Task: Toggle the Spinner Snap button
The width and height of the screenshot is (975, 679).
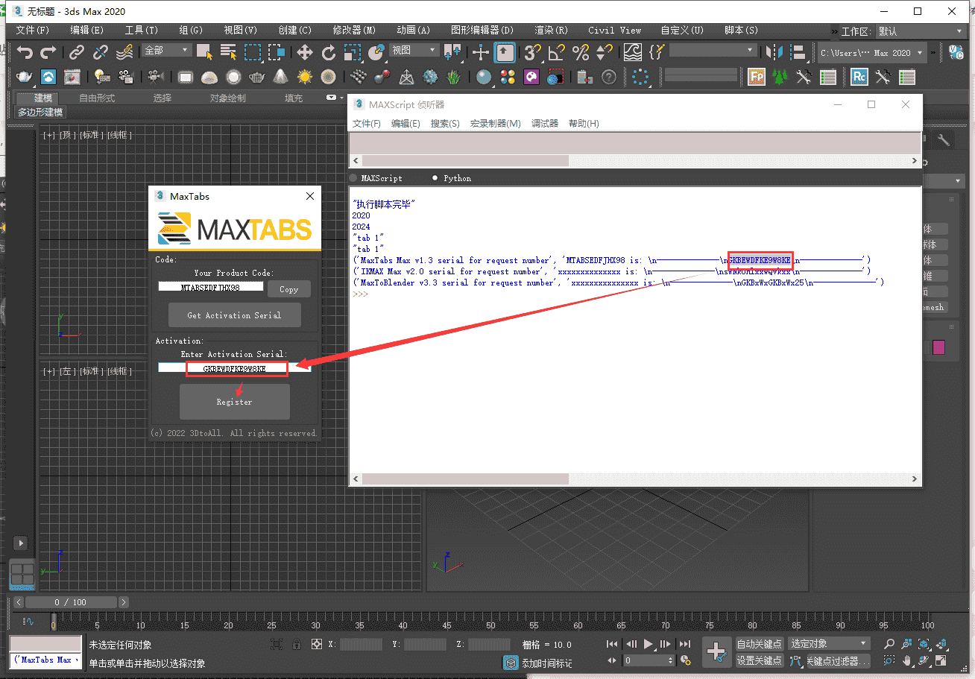Action: click(605, 52)
